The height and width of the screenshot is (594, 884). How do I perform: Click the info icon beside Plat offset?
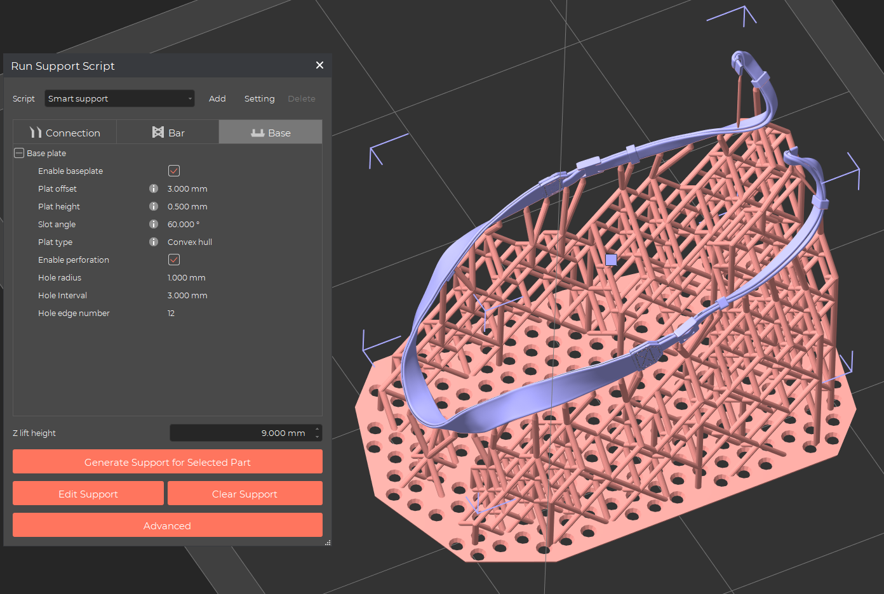153,188
